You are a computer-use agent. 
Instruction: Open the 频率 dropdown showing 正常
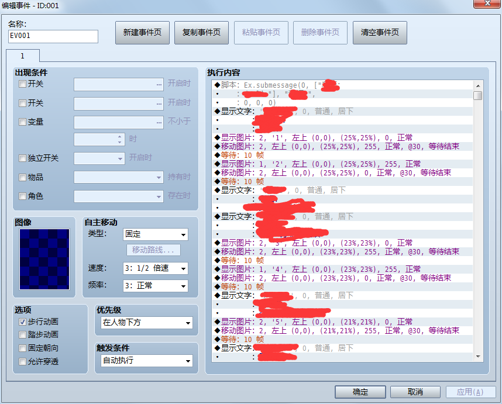(156, 286)
